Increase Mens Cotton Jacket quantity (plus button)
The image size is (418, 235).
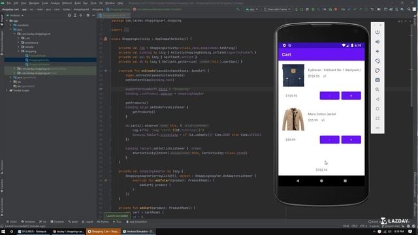[x=351, y=140]
